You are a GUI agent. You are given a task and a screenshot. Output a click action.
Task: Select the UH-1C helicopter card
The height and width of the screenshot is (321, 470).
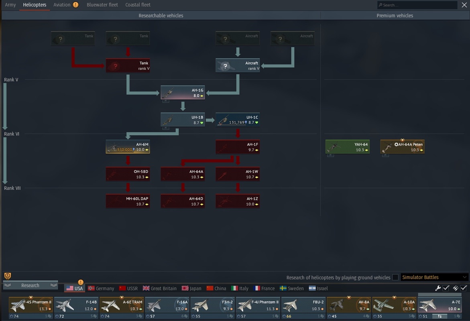(238, 120)
